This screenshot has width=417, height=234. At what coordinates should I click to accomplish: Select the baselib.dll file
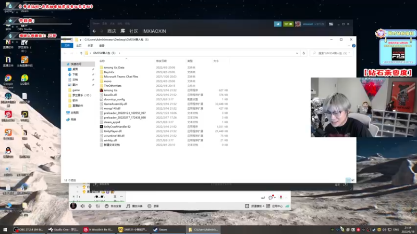tap(110, 95)
